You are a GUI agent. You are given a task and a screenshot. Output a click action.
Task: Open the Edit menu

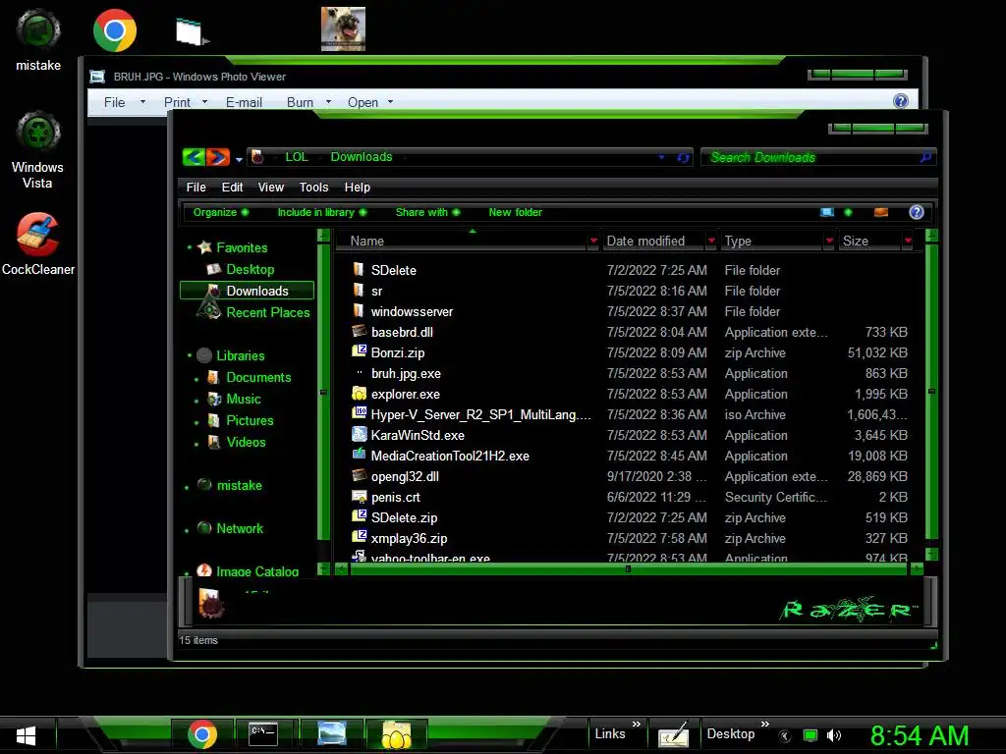point(232,188)
